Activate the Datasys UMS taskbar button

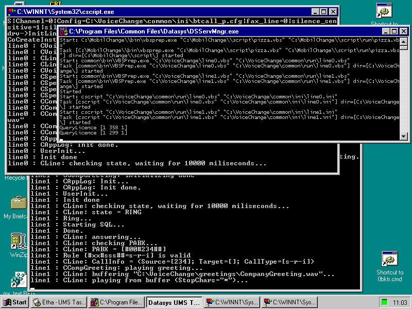tap(174, 302)
